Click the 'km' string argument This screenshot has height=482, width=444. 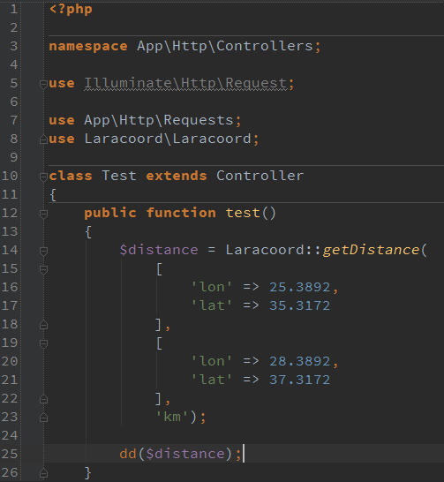click(172, 417)
